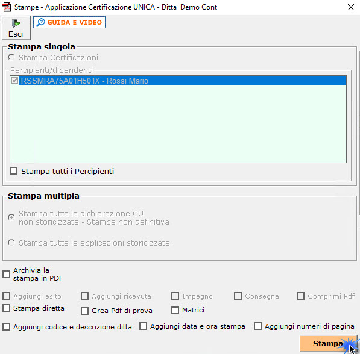360x354 pixels.
Task: Click the PDF app icon in title bar
Action: point(7,7)
